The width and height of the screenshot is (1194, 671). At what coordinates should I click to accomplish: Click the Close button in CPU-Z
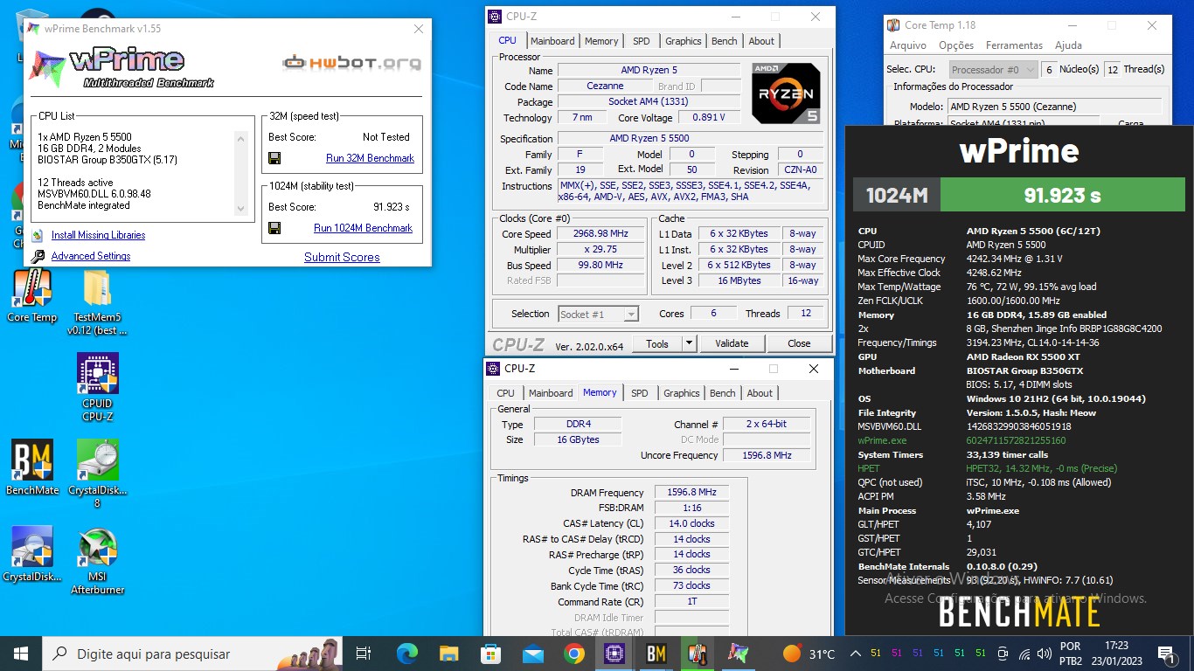coord(799,343)
